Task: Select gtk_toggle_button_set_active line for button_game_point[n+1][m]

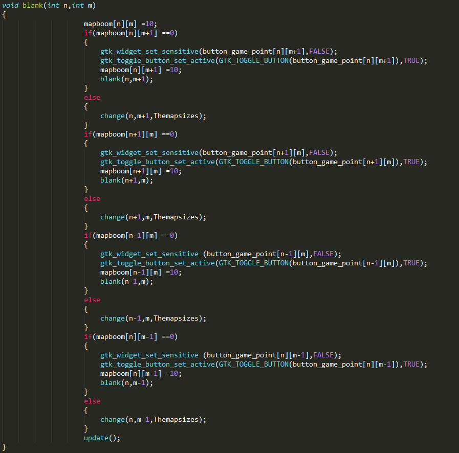Action: [x=264, y=162]
